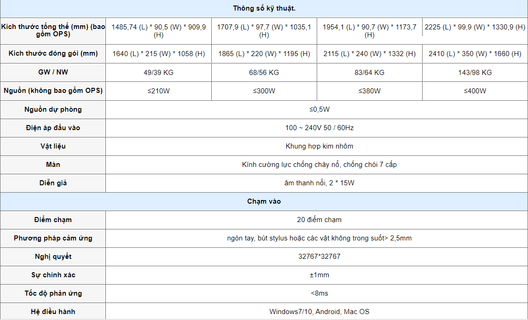
Task: Select 'Vật liệu' row label
Action: point(53,146)
